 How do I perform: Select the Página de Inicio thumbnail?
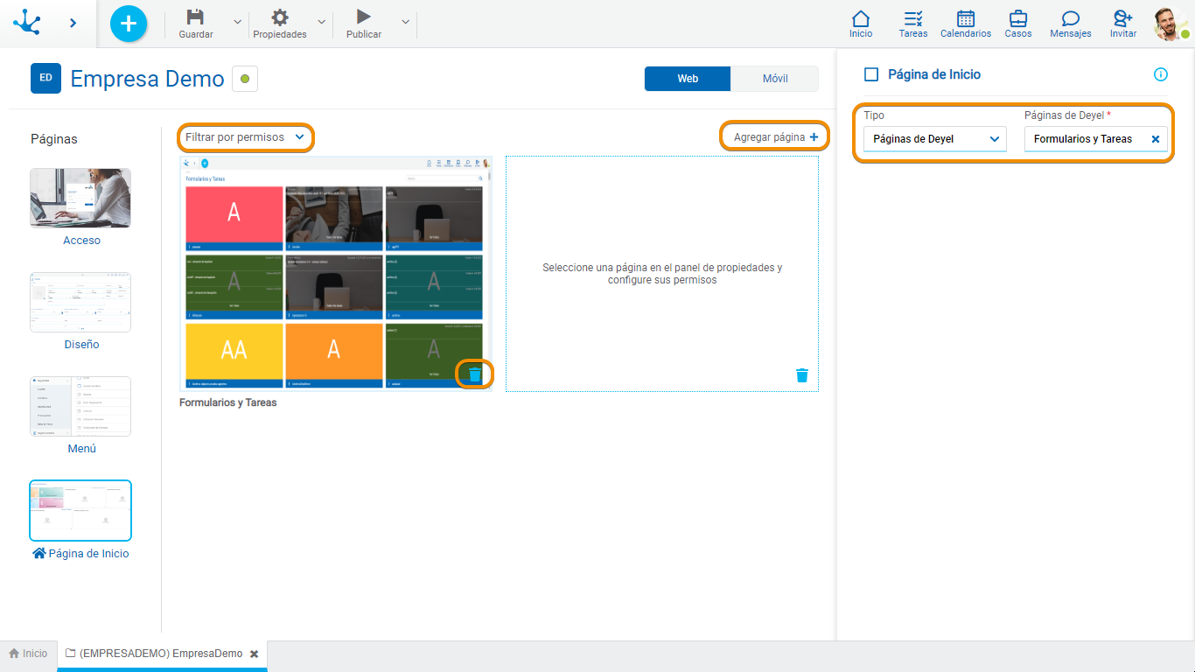80,511
